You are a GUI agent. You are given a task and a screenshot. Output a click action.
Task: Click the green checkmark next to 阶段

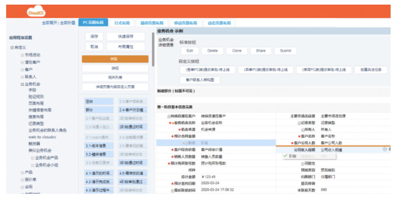pos(285,156)
